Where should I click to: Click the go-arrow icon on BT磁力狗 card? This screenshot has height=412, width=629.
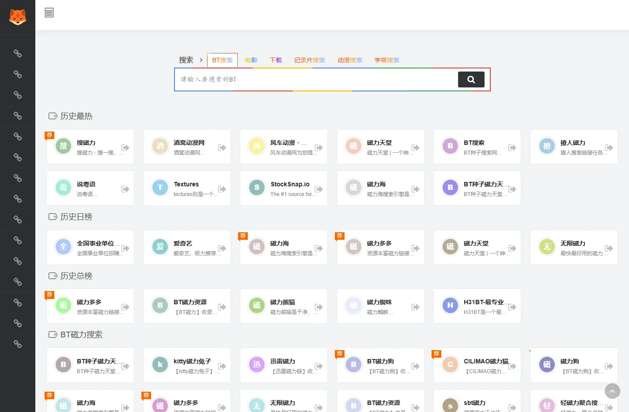pyautogui.click(x=416, y=366)
